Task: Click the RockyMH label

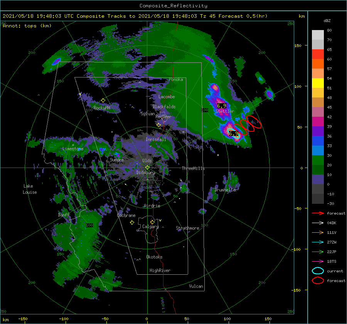Action: 102,108
